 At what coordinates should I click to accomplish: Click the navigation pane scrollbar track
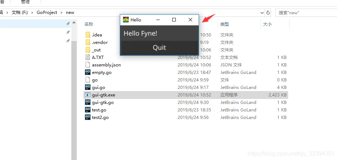74,100
